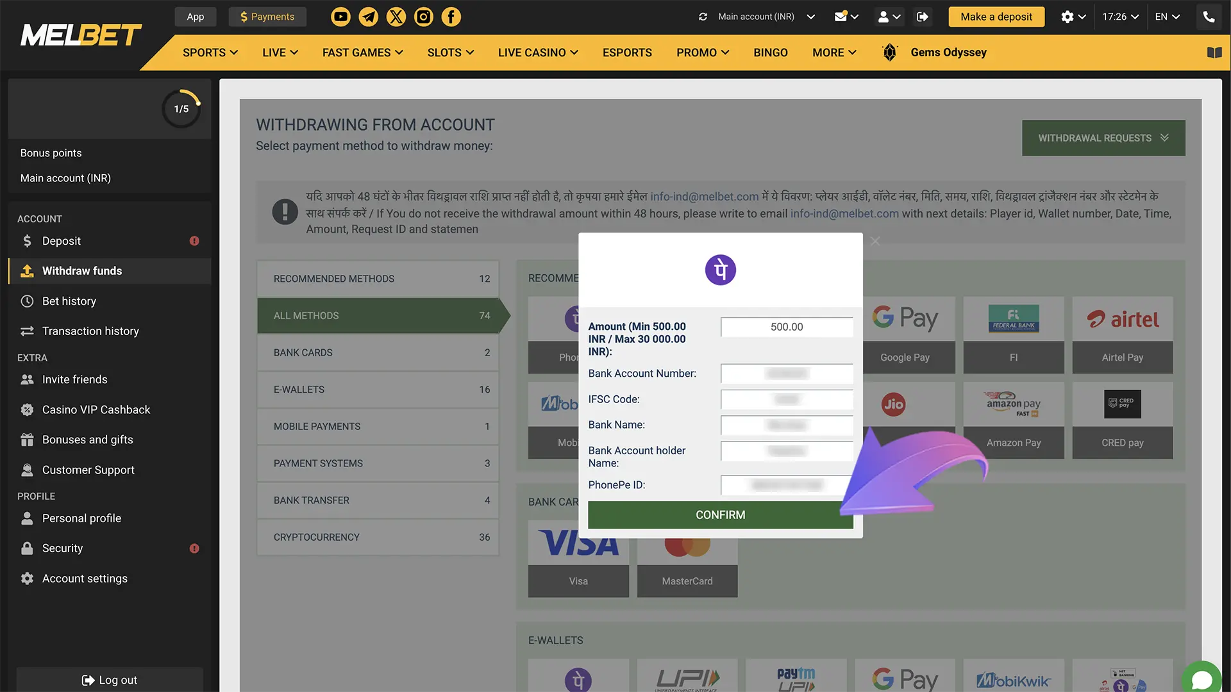Screen dimensions: 1231x692
Task: Click the E-WALLETS category menu item
Action: 377,390
